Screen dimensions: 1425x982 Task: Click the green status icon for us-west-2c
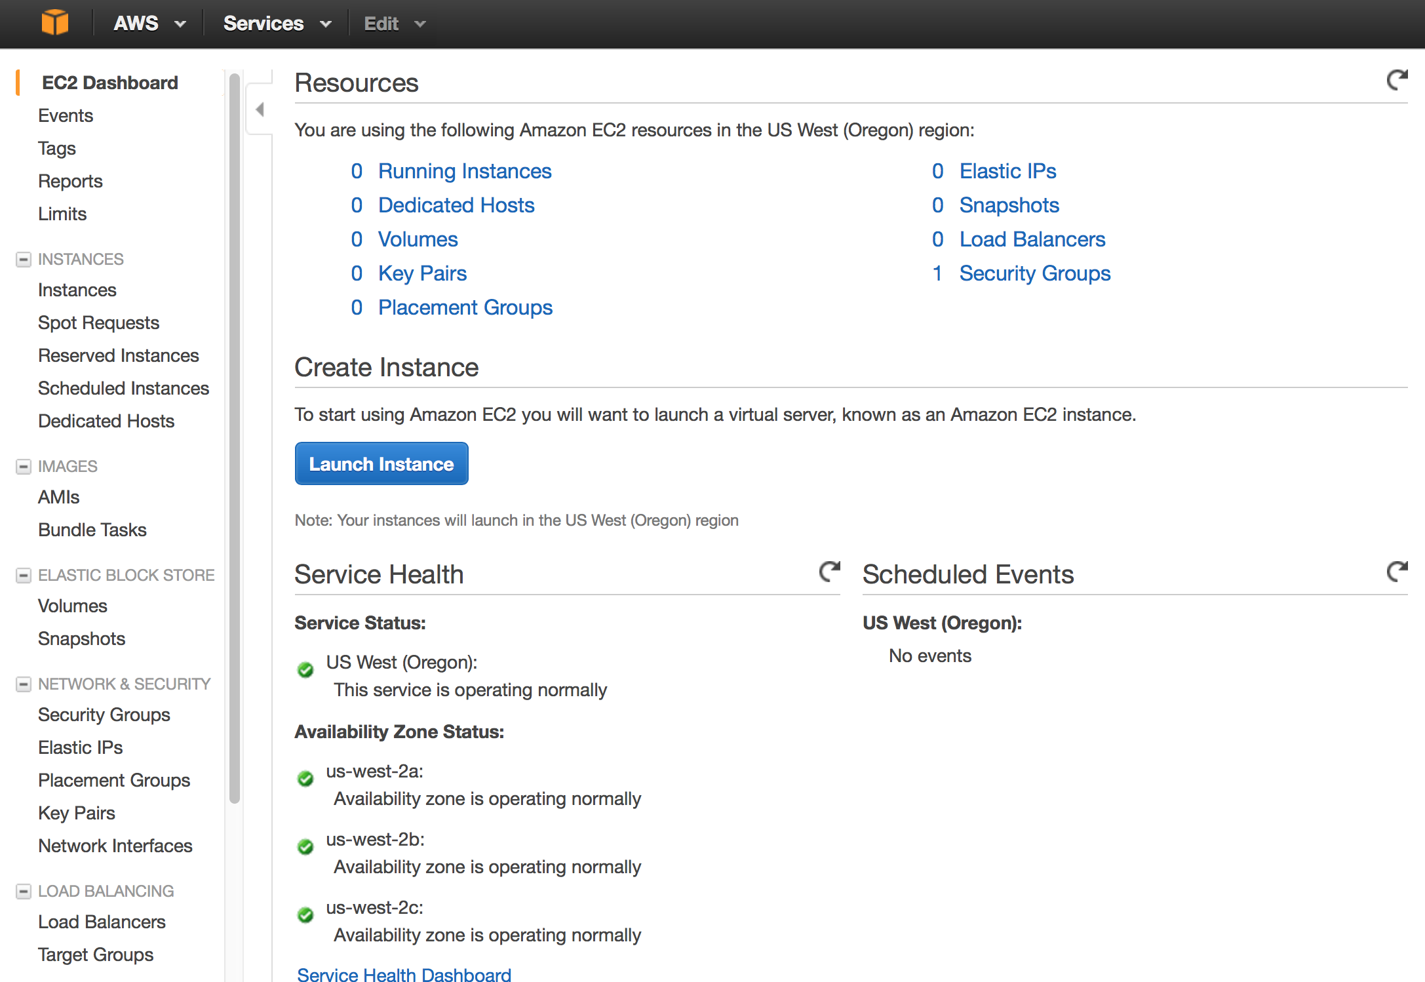305,915
